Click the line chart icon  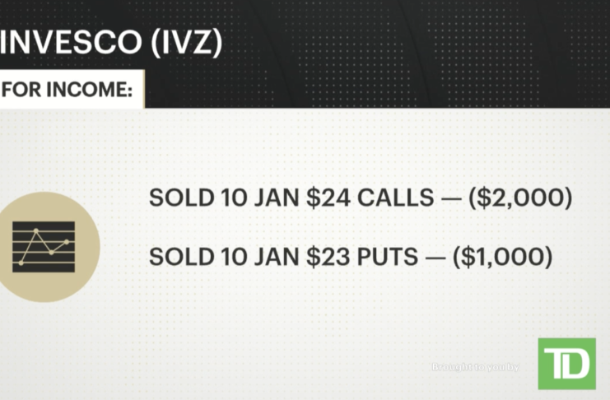click(44, 244)
